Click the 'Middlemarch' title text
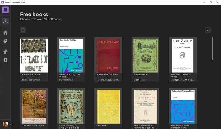Viewport: 221px width, 129px height. click(x=140, y=75)
